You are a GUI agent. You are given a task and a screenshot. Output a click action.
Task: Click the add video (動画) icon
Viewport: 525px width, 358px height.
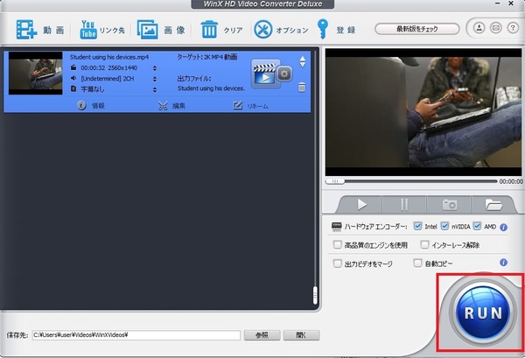tap(26, 30)
